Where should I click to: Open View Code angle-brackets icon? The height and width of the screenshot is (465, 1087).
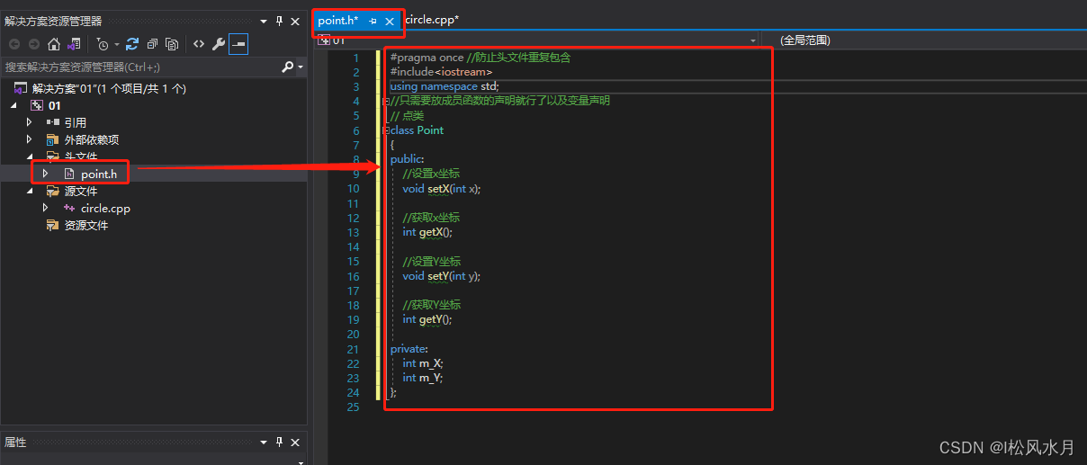[x=199, y=44]
